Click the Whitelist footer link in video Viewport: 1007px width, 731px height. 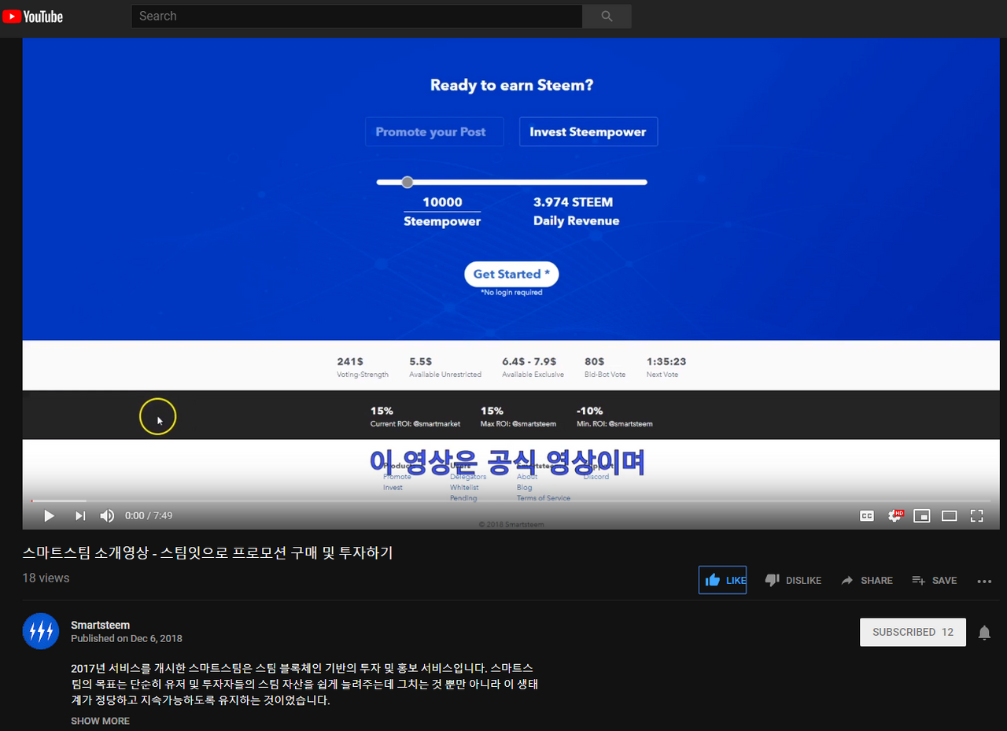point(464,488)
